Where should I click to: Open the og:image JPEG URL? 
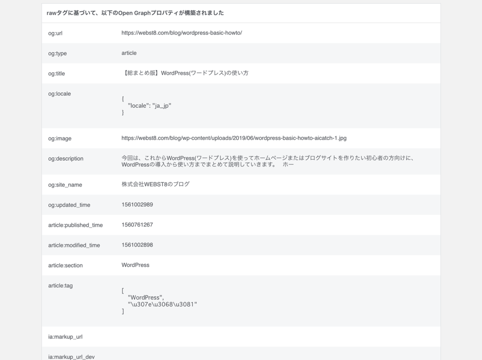click(233, 138)
